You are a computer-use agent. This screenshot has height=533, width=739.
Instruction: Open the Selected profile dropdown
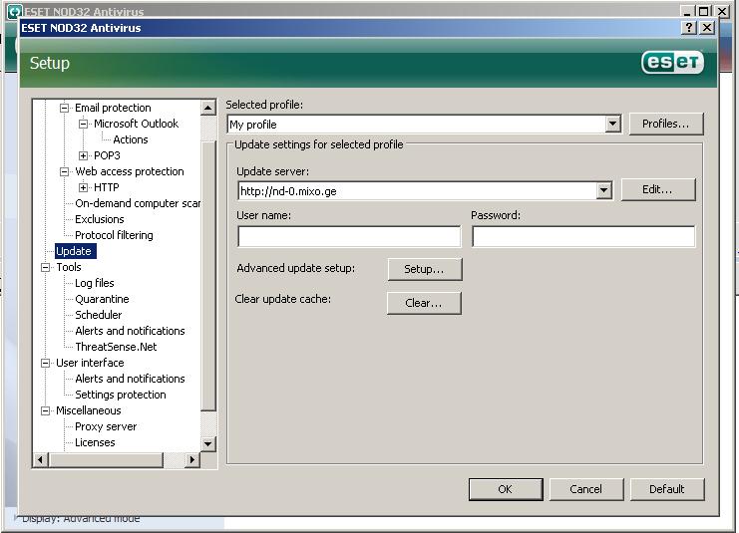point(612,125)
